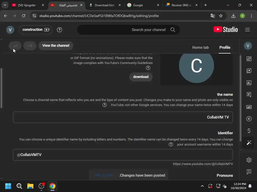This screenshot has width=257, height=192.
Task: Open the Subtitles icon in sidebar
Action: (249, 107)
